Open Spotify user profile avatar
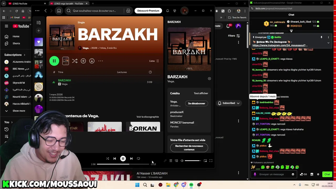 click(x=185, y=11)
